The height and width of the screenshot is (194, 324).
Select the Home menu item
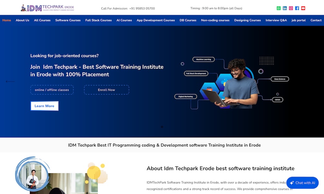6,20
